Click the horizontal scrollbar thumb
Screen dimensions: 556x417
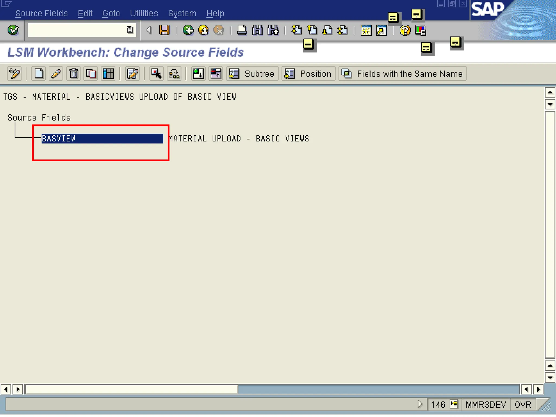coord(132,389)
